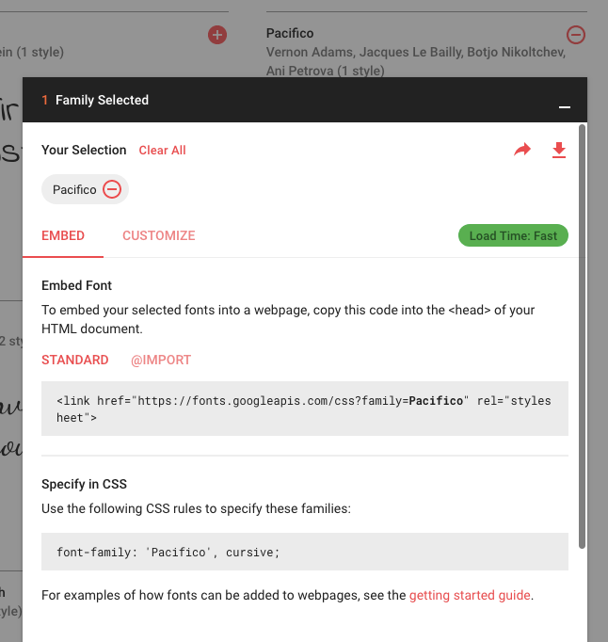This screenshot has height=642, width=608.
Task: Click the Load Time: Fast badge
Action: click(513, 235)
